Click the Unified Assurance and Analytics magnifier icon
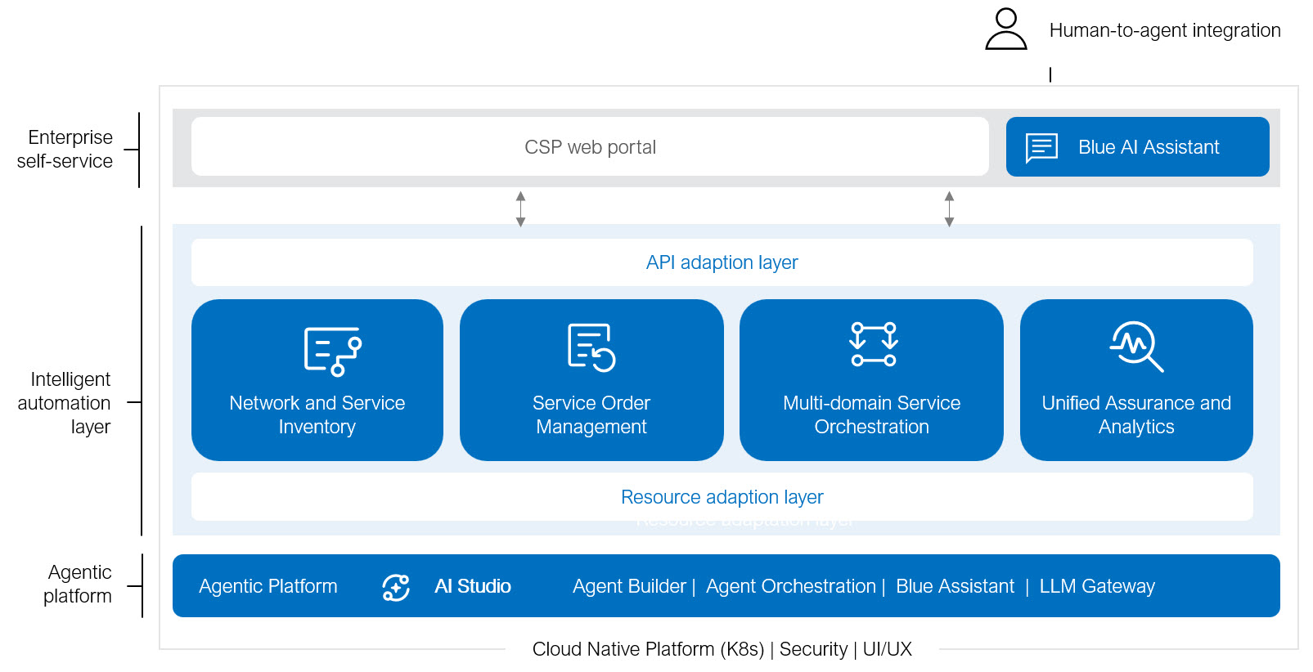This screenshot has width=1313, height=672. [1136, 347]
